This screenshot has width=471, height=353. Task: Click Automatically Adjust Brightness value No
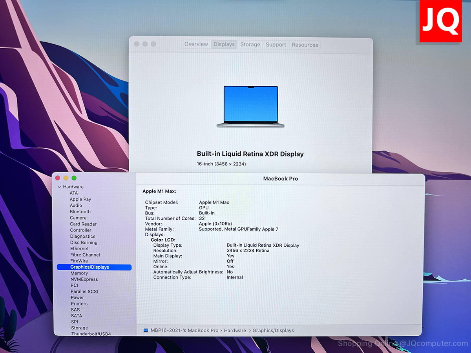[230, 272]
